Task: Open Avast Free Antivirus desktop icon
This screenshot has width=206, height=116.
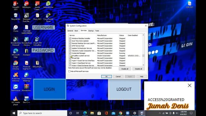Action: (16, 77)
